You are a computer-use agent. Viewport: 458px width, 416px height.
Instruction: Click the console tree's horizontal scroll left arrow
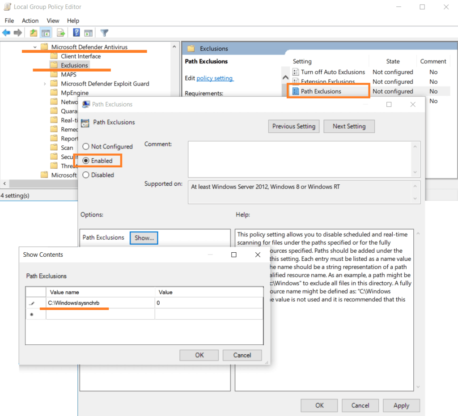pyautogui.click(x=4, y=183)
